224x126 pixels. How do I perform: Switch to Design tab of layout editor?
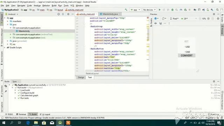point(81,77)
